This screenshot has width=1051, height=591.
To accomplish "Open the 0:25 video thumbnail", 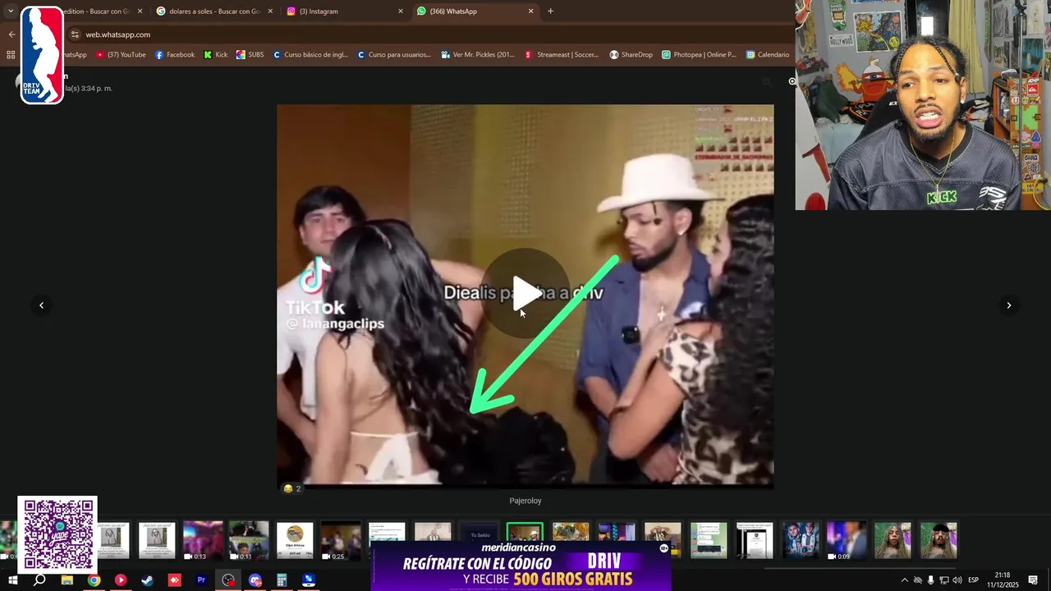I will point(341,540).
